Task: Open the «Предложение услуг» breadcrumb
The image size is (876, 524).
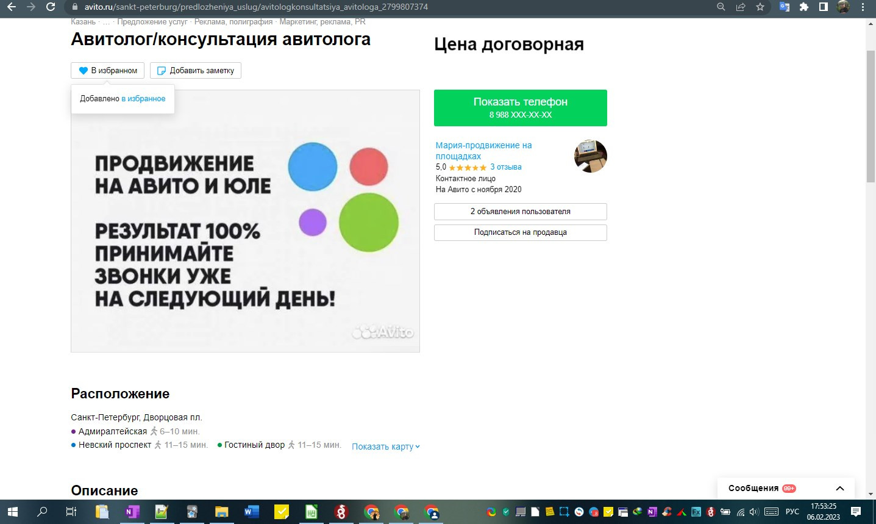Action: pos(152,21)
